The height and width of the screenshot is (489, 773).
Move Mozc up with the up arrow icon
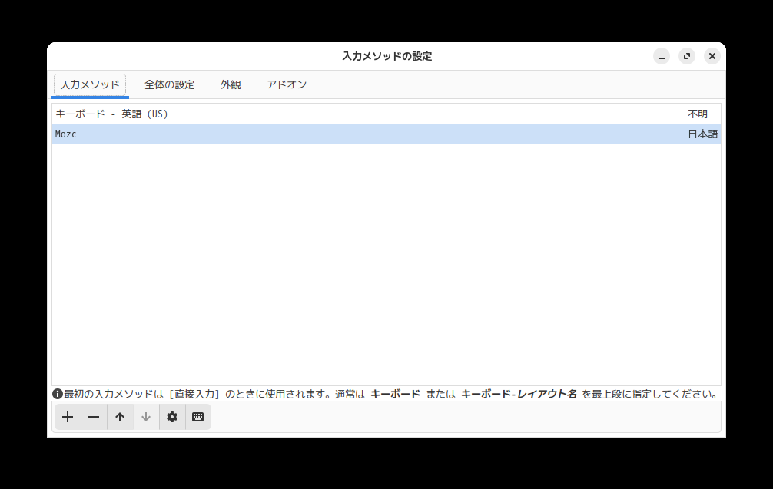click(x=119, y=417)
